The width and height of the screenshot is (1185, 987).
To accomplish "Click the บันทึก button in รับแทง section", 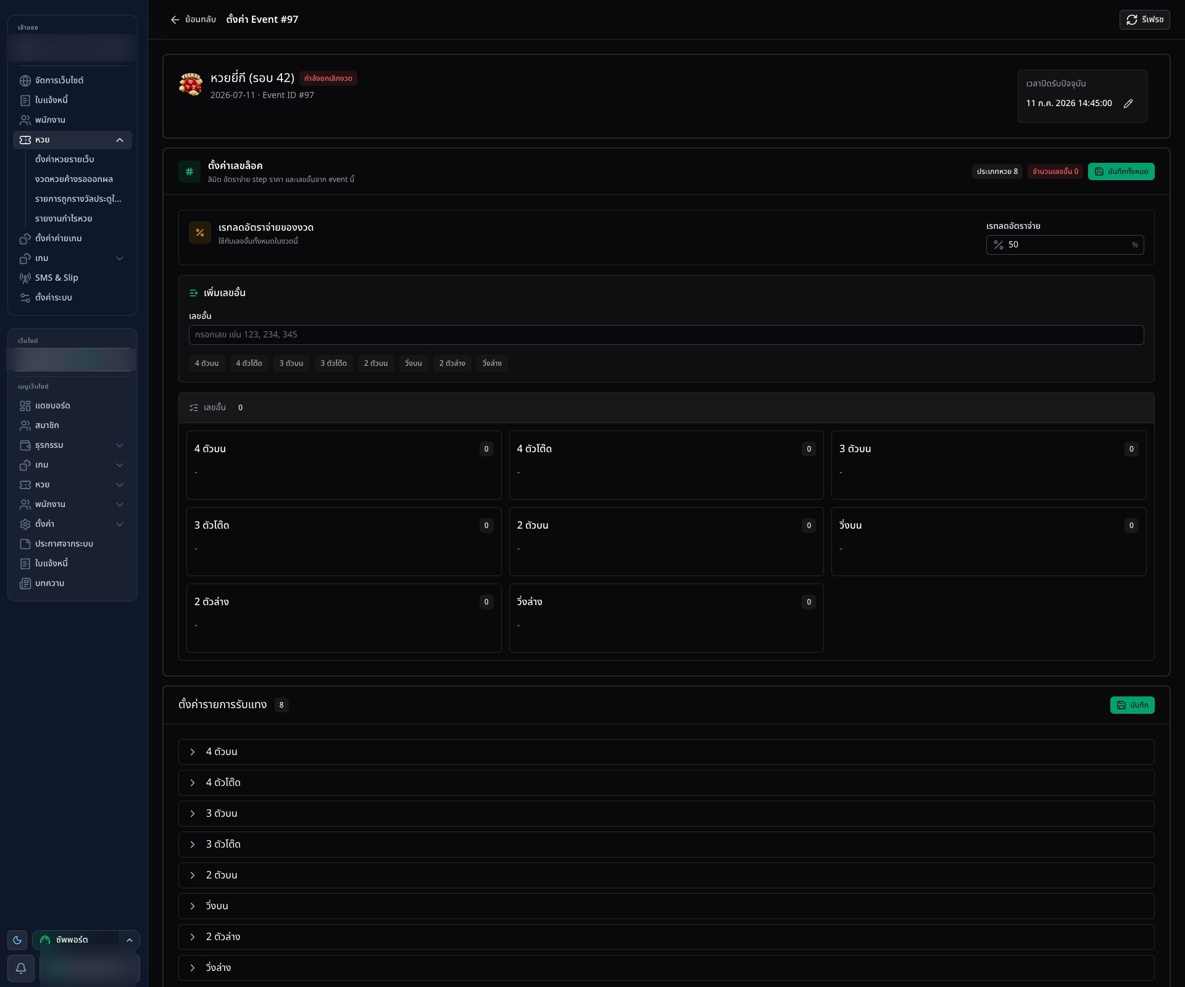I will coord(1132,705).
